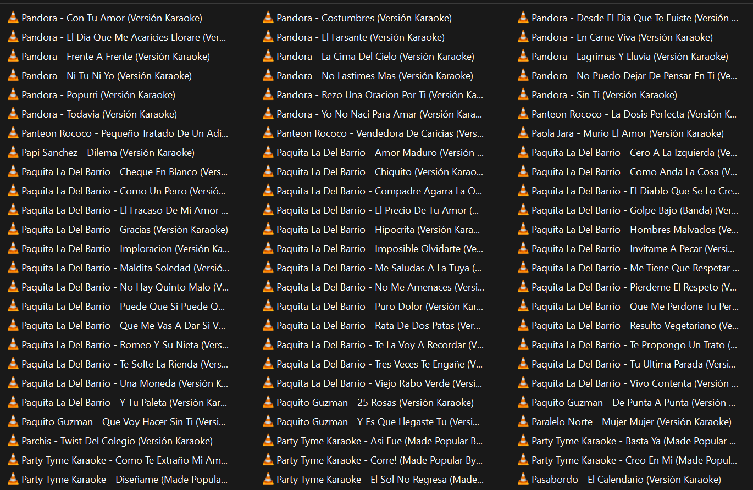The width and height of the screenshot is (753, 490).
Task: Select Pandora - Popurri karaoke file
Action: 98,95
